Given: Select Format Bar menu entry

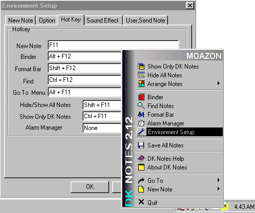Looking at the screenshot, I should point(179,115).
